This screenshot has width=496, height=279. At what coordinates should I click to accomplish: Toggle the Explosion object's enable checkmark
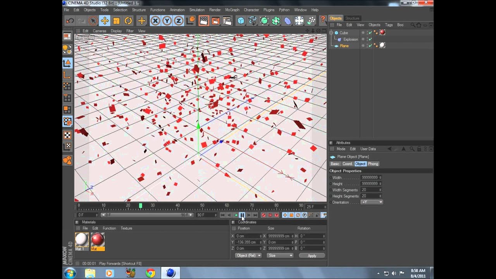tap(370, 39)
